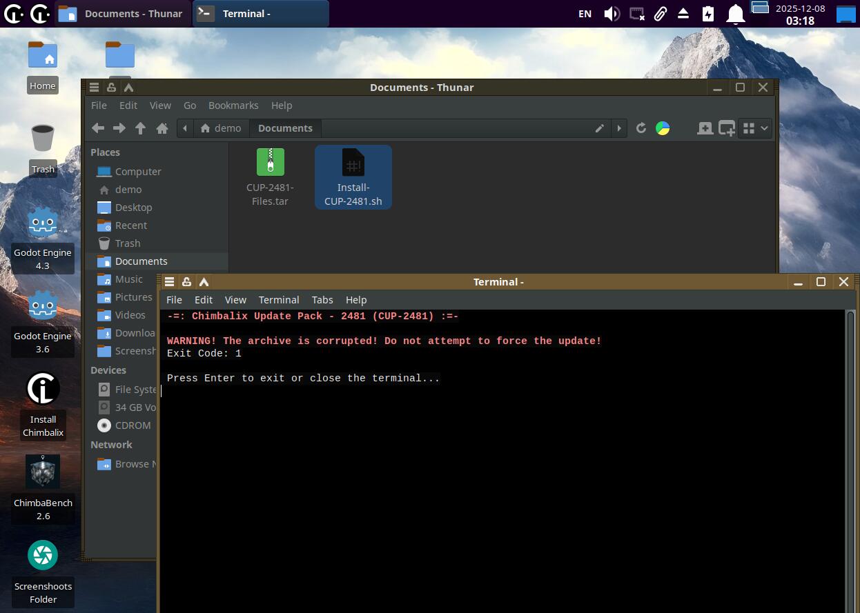Open the Bookmarks menu in Thunar
The height and width of the screenshot is (613, 860).
click(x=233, y=105)
